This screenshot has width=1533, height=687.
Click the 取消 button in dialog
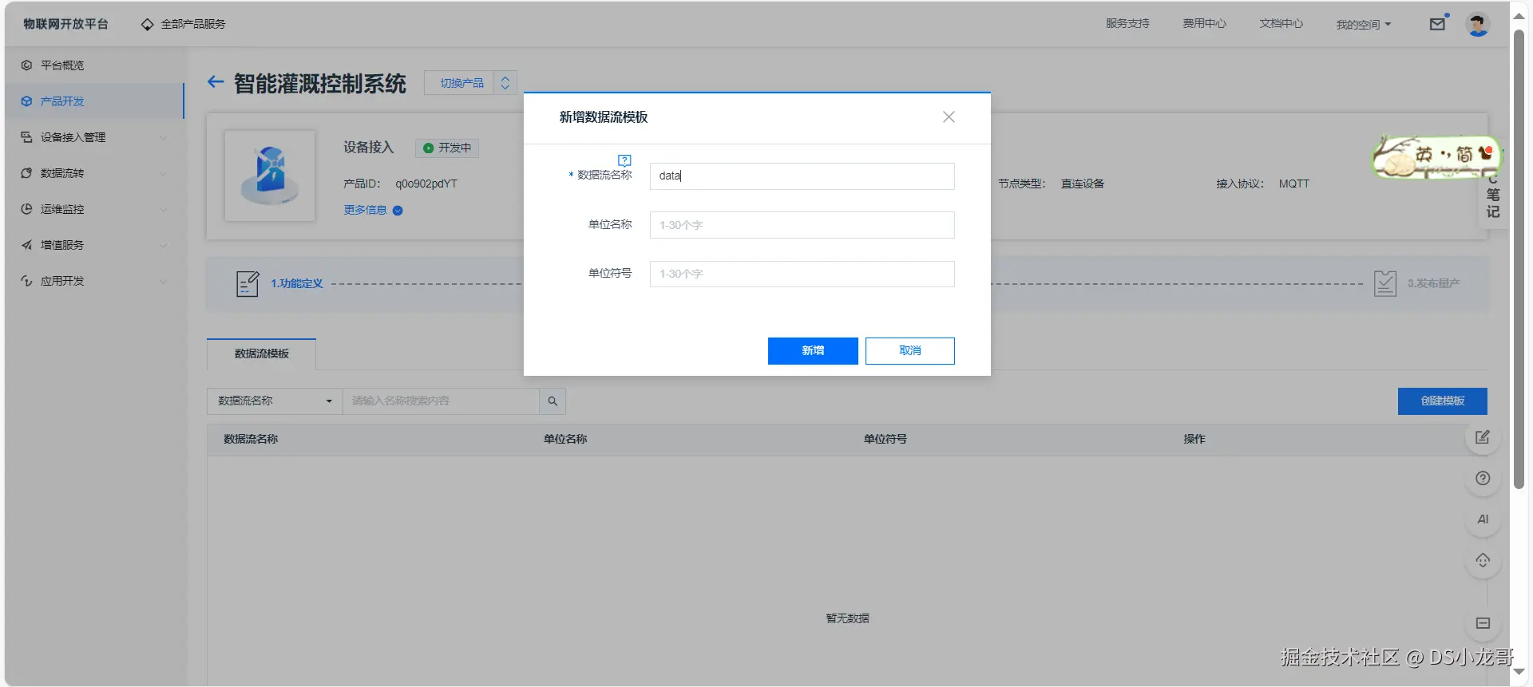910,351
